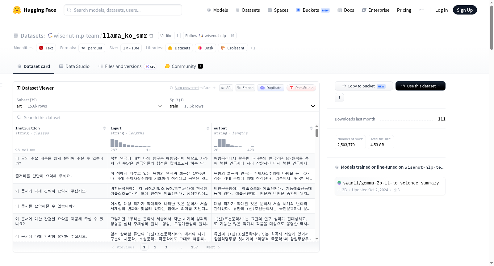This screenshot has width=494, height=266.
Task: Filter by Text modality tag
Action: click(x=46, y=48)
